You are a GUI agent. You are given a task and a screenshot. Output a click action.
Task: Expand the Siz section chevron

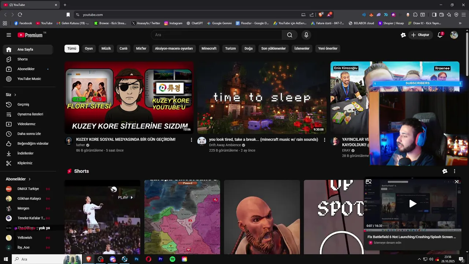[15, 95]
